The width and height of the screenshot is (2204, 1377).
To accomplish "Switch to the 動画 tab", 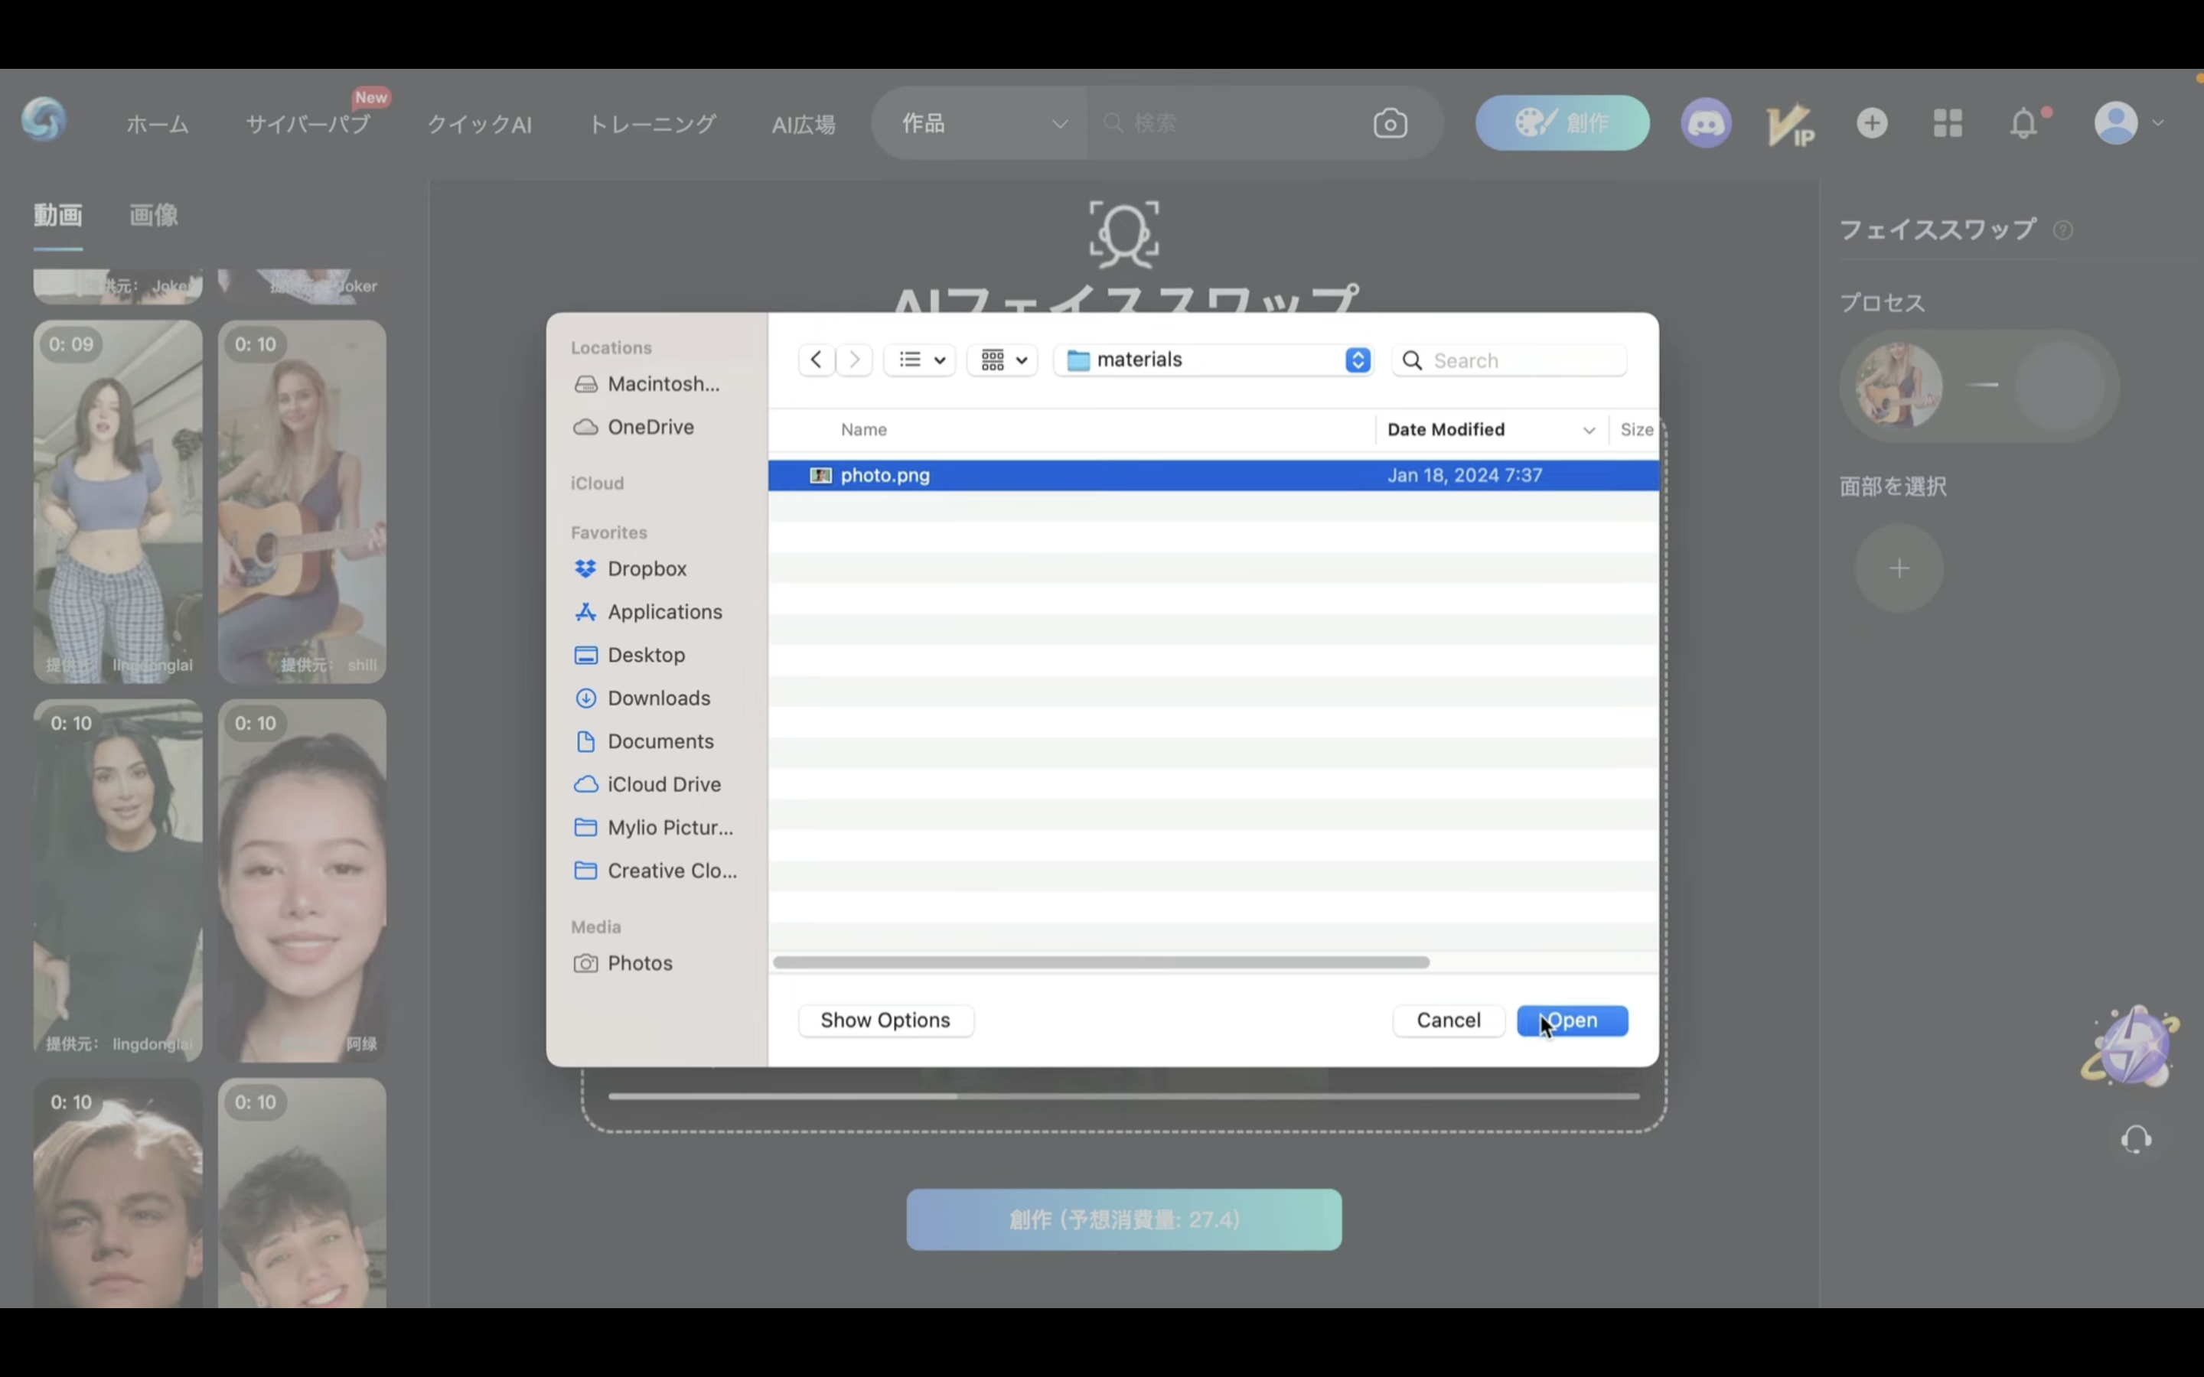I will pyautogui.click(x=58, y=216).
